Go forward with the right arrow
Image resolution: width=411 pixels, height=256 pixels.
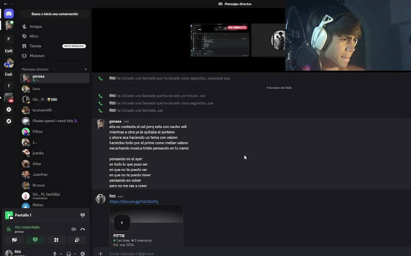tap(11, 4)
